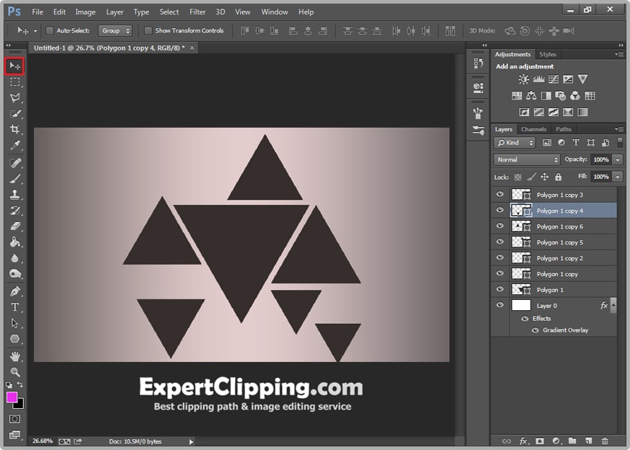
Task: Check Show Transform Controls option
Action: 148,31
